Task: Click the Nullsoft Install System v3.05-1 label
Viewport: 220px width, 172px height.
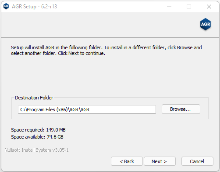Action: [x=36, y=150]
